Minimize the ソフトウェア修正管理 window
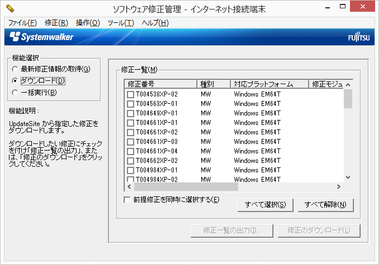This screenshot has width=379, height=265. (x=328, y=7)
